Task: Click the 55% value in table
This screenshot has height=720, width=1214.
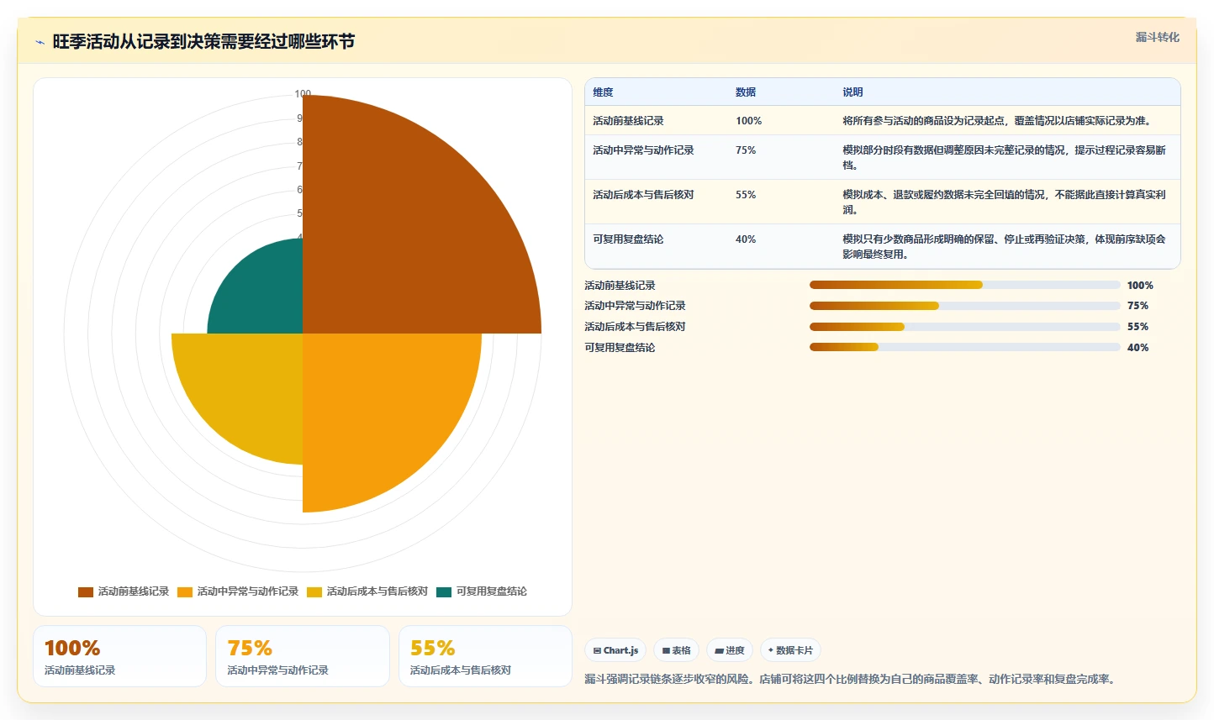Action: click(x=746, y=195)
